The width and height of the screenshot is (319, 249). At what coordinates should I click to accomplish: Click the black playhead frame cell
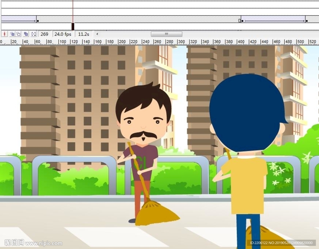[x=73, y=27]
